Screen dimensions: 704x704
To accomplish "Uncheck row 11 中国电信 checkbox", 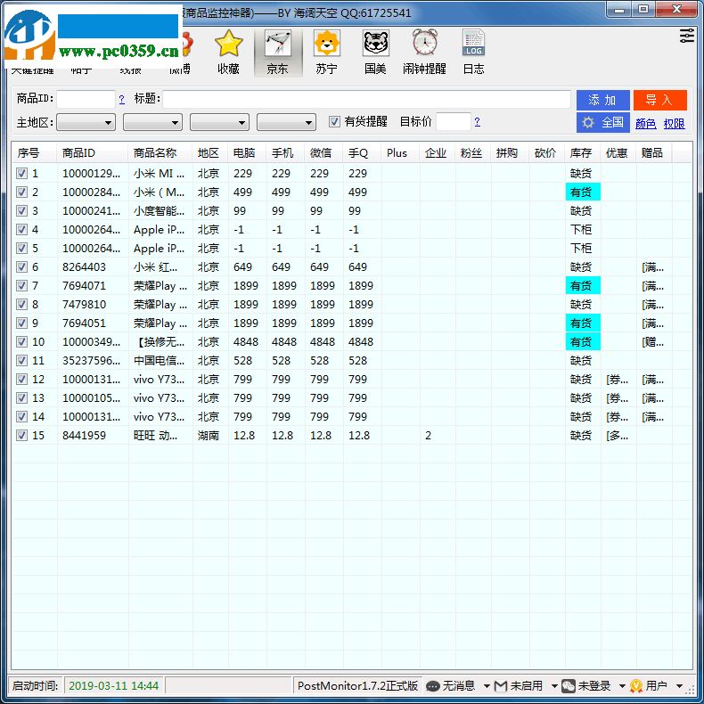I will 21,361.
